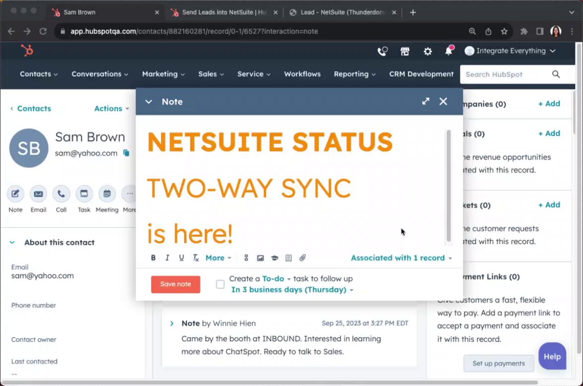Create a Note using the Note icon
Image resolution: width=583 pixels, height=386 pixels.
tap(15, 194)
